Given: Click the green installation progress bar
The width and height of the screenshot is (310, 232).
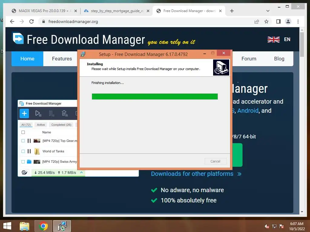Looking at the screenshot, I should click(155, 96).
